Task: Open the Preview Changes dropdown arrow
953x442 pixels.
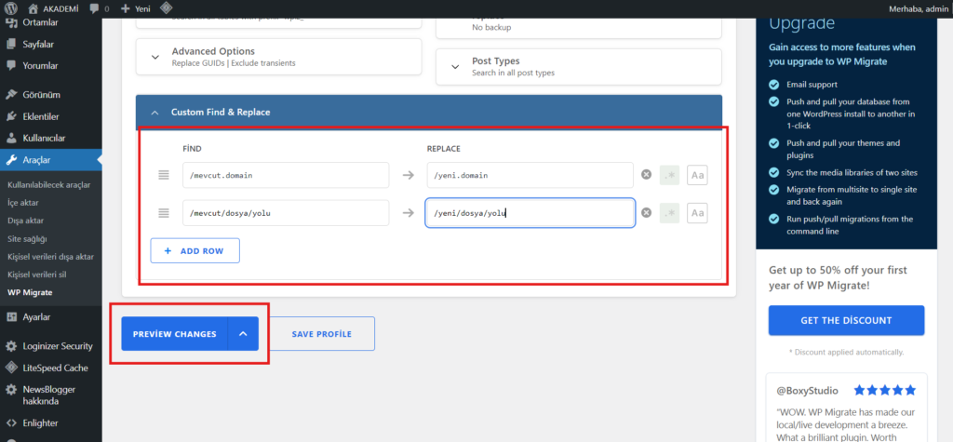Action: (x=243, y=334)
